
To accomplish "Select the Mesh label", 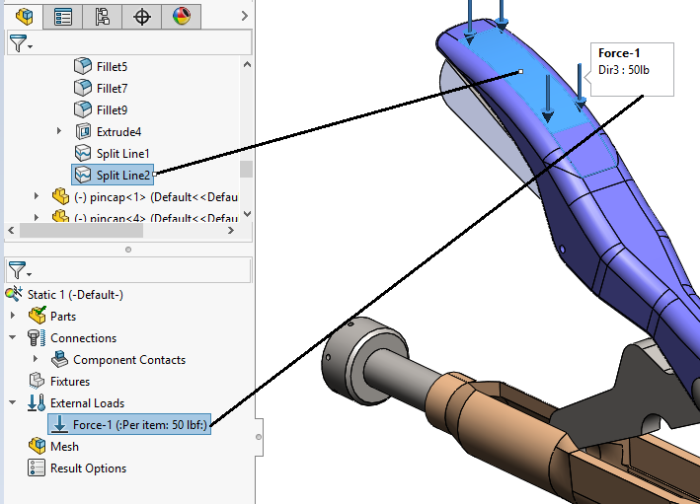I will pos(64,447).
